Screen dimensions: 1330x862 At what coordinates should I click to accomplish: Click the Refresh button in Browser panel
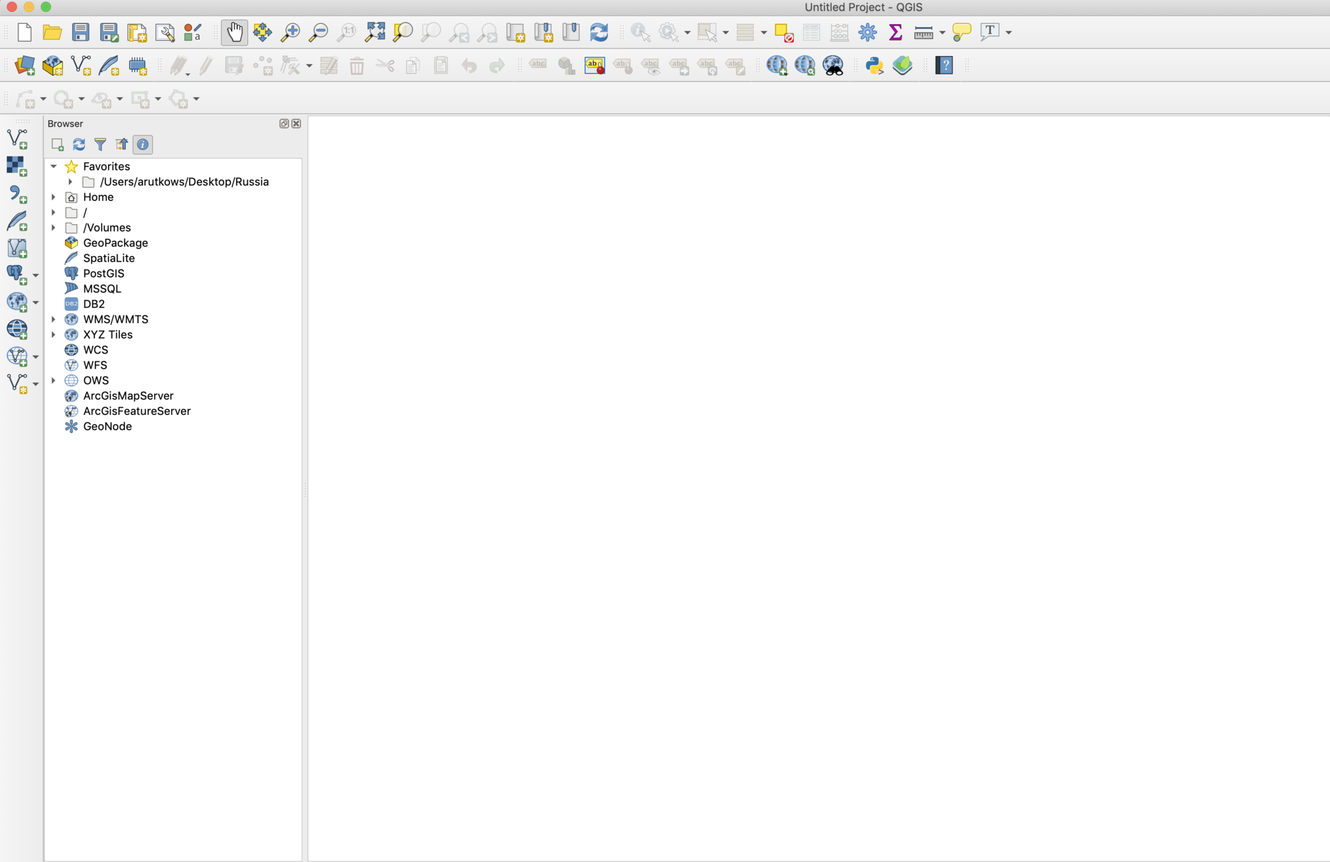tap(79, 145)
